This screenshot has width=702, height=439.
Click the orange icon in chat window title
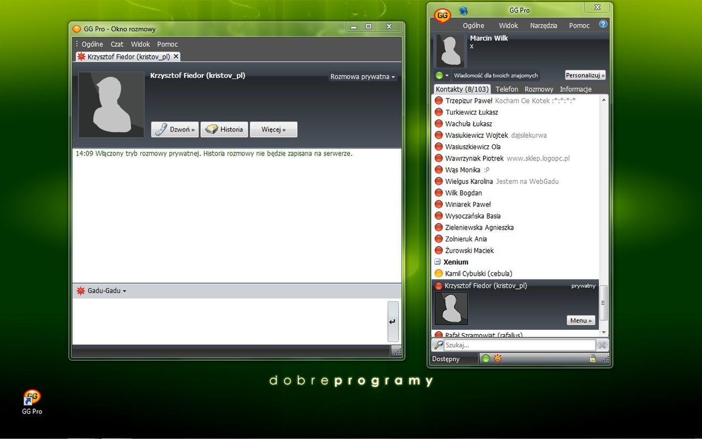(x=76, y=29)
